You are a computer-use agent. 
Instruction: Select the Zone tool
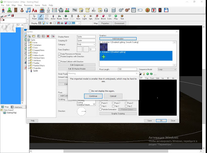pyautogui.click(x=97, y=17)
